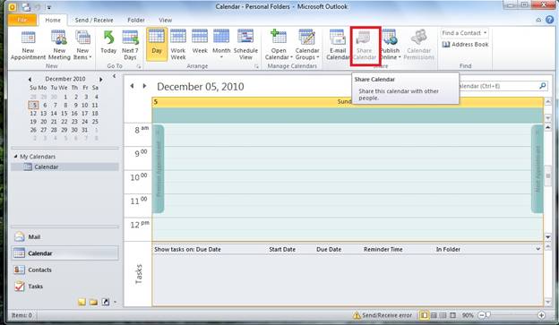Switch to Month view
The height and width of the screenshot is (325, 559).
(x=221, y=44)
